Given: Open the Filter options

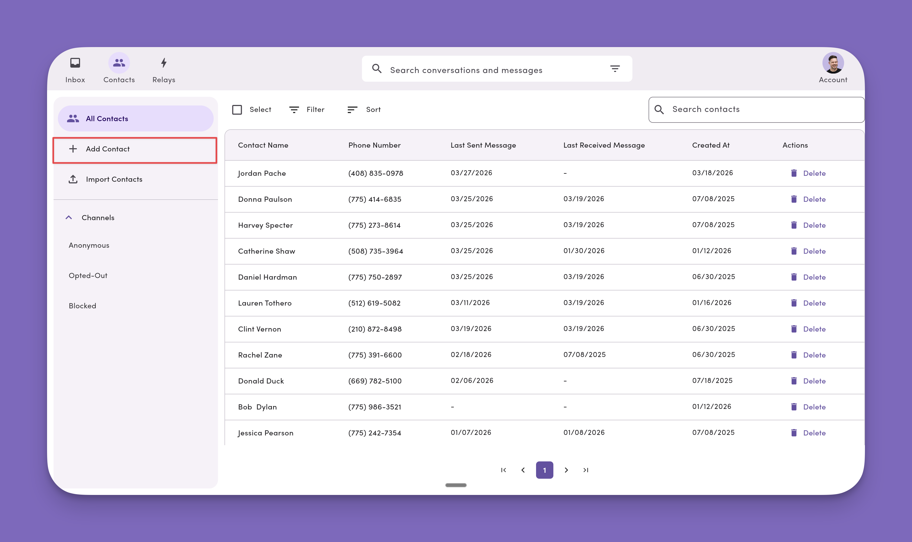Looking at the screenshot, I should click(307, 110).
